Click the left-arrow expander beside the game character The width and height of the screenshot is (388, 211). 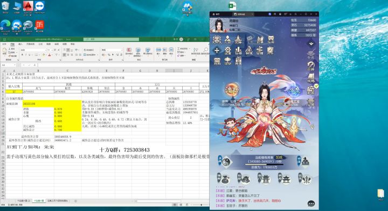[312, 127]
